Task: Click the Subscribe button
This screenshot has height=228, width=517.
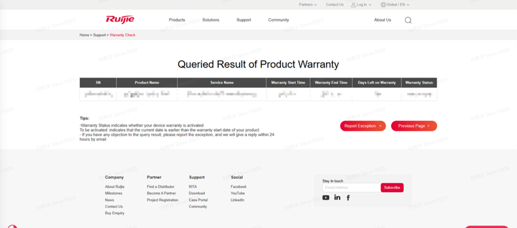Action: coord(392,187)
